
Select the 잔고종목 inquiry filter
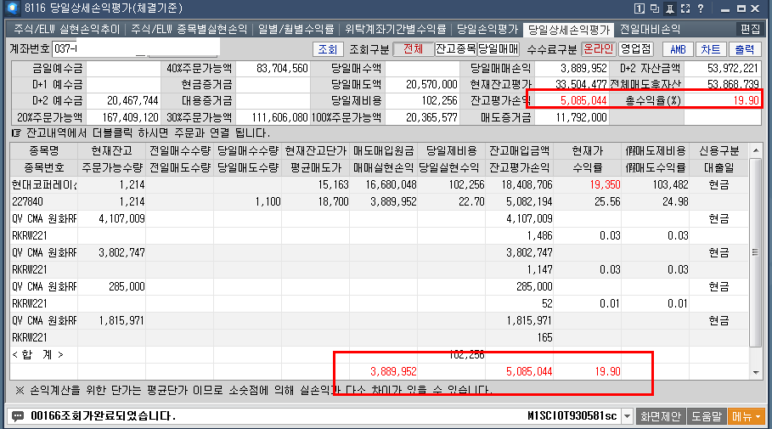pyautogui.click(x=455, y=48)
